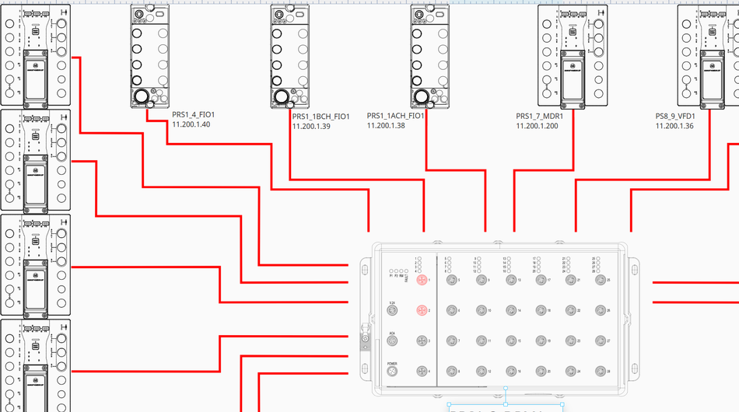Click the V-24 connector on the switch
The height and width of the screenshot is (412, 739).
click(x=393, y=311)
